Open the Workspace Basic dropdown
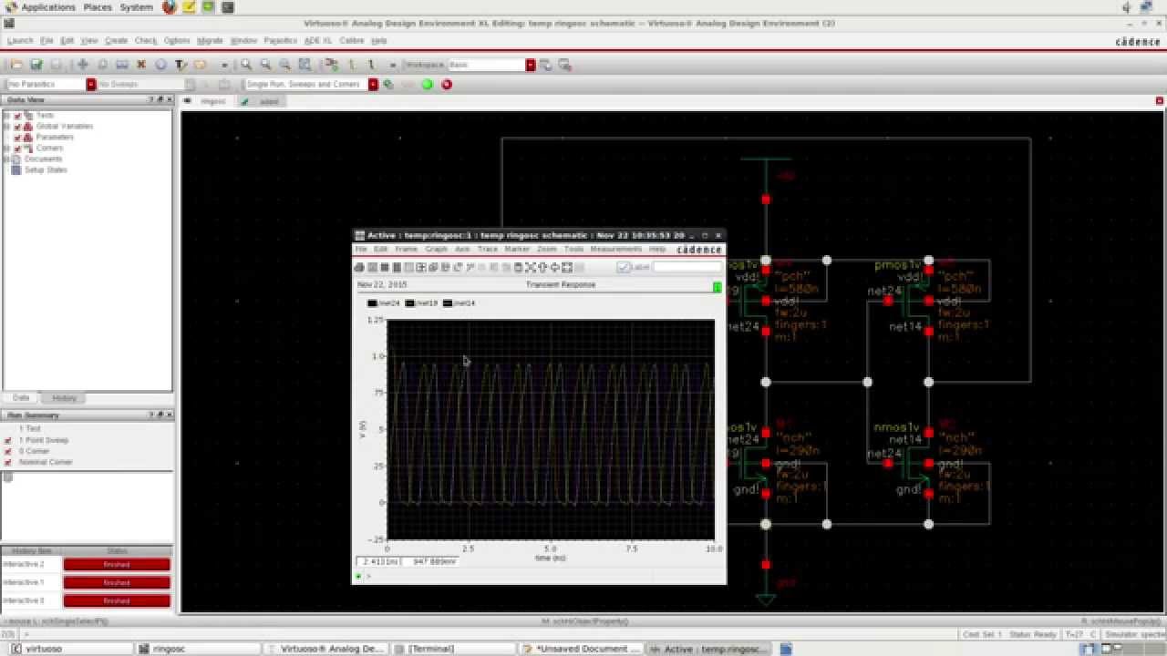Viewport: 1167px width, 656px height. pos(530,65)
